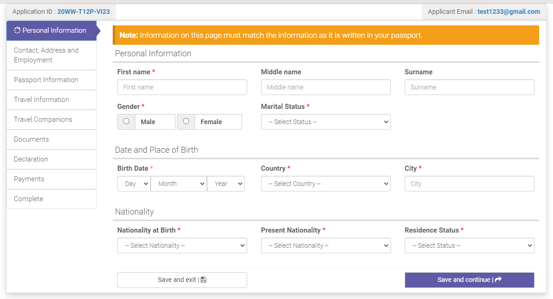Click the Birth Date label
Viewport: 553px width, 299px height.
coord(133,168)
